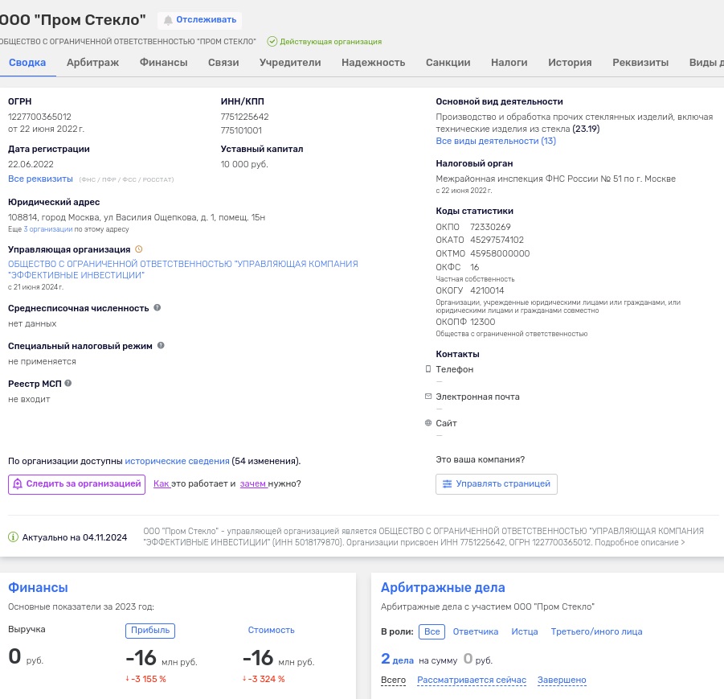
Task: Click KPP value 775101001
Action: click(241, 130)
